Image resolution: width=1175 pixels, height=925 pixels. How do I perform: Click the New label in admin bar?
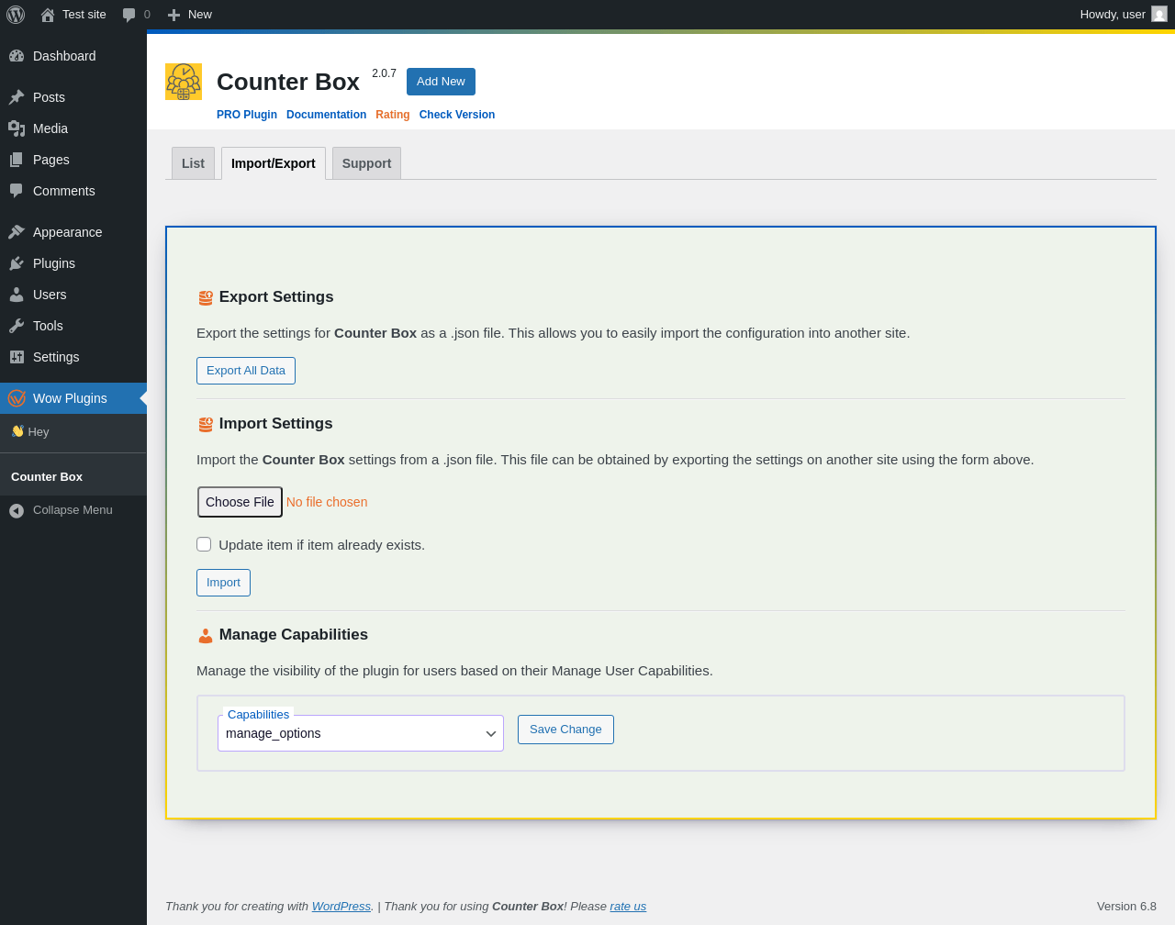point(200,15)
